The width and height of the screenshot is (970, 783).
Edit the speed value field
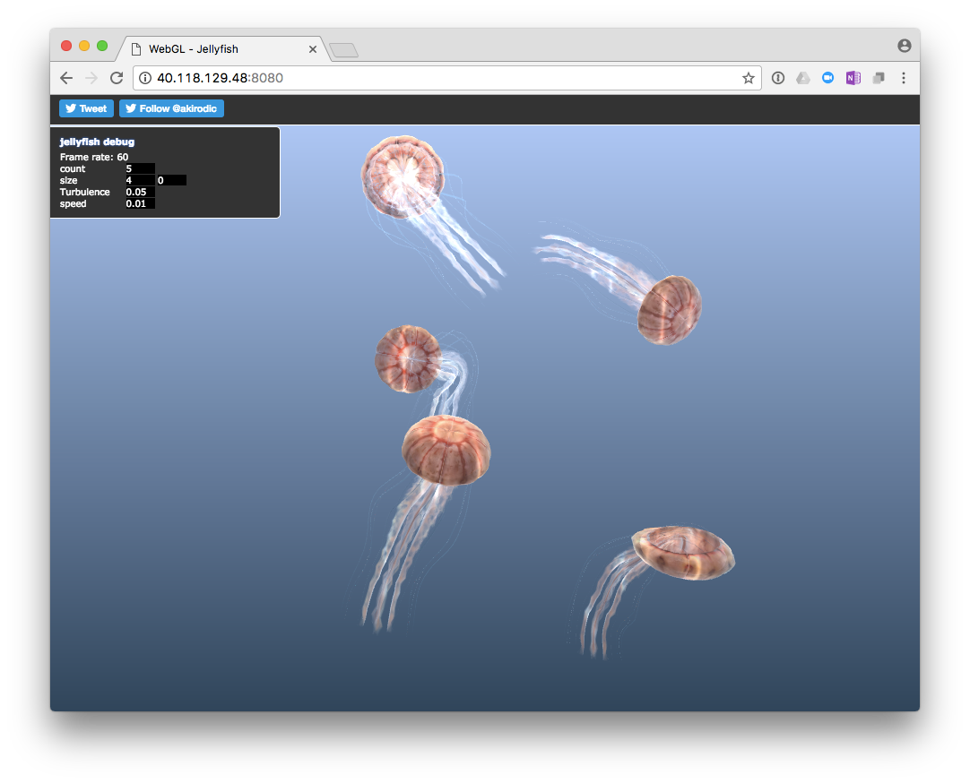pos(140,204)
